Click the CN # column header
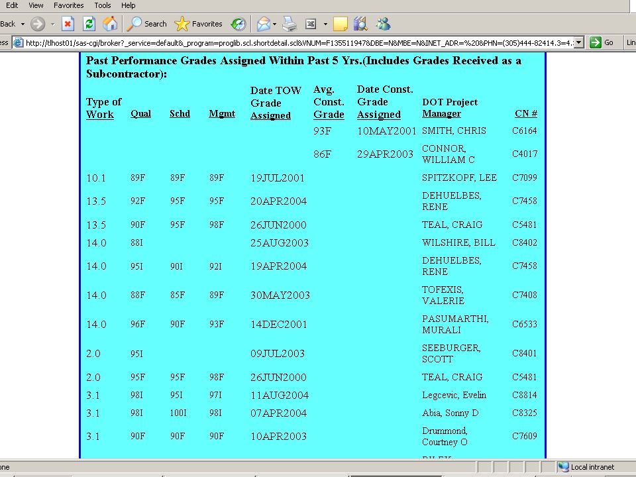This screenshot has height=477, width=636. (x=526, y=113)
